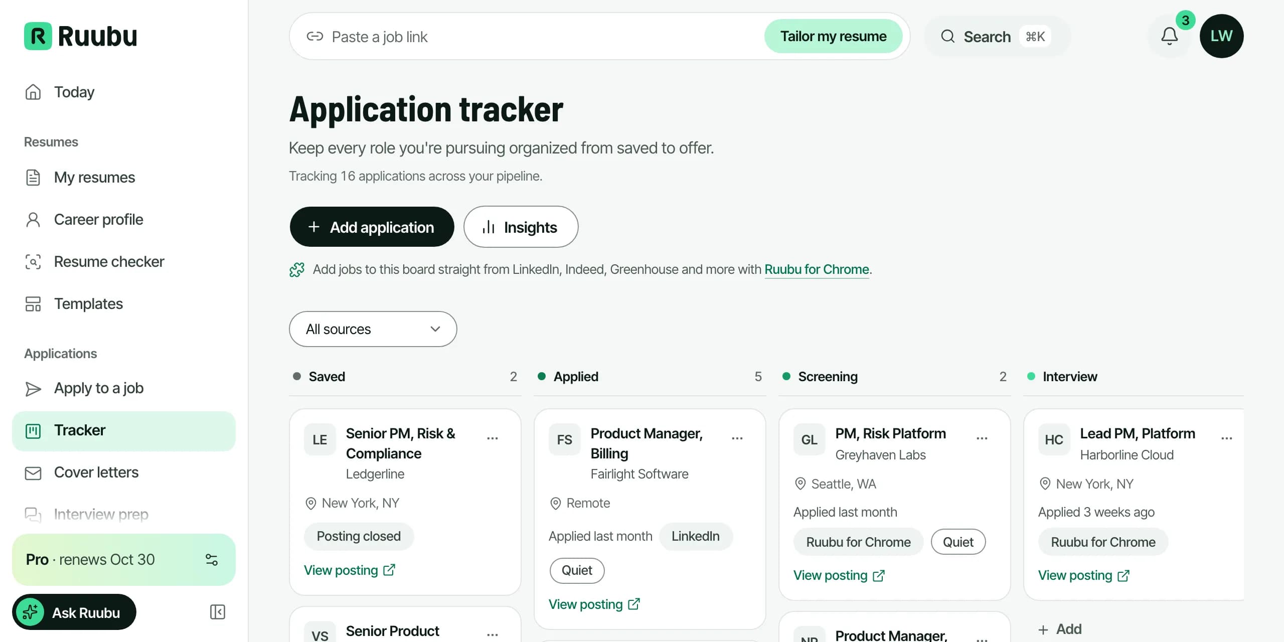
Task: Open more options for Harborline Cloud card
Action: tap(1227, 438)
